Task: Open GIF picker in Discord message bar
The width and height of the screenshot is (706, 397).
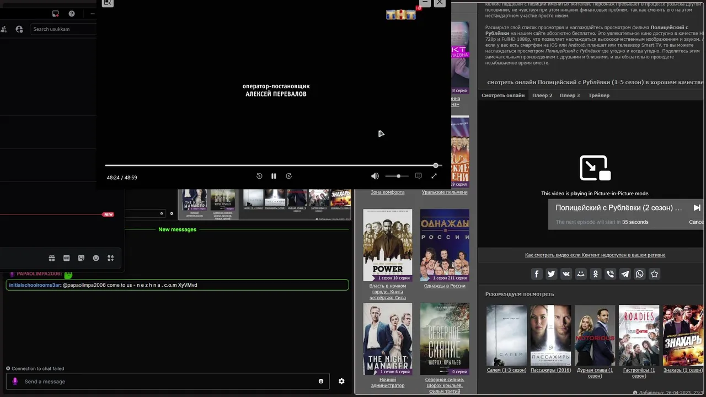Action: (x=67, y=258)
